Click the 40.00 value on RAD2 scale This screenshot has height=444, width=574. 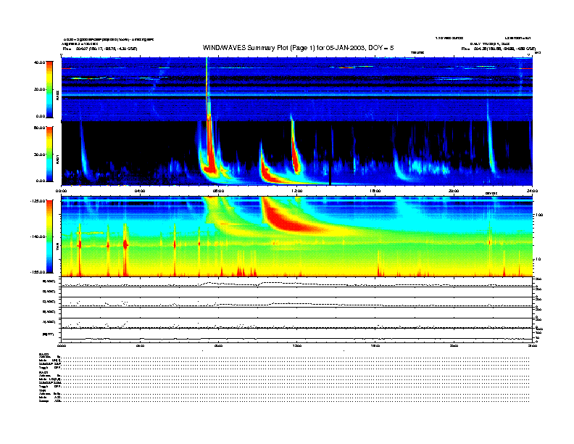(39, 62)
